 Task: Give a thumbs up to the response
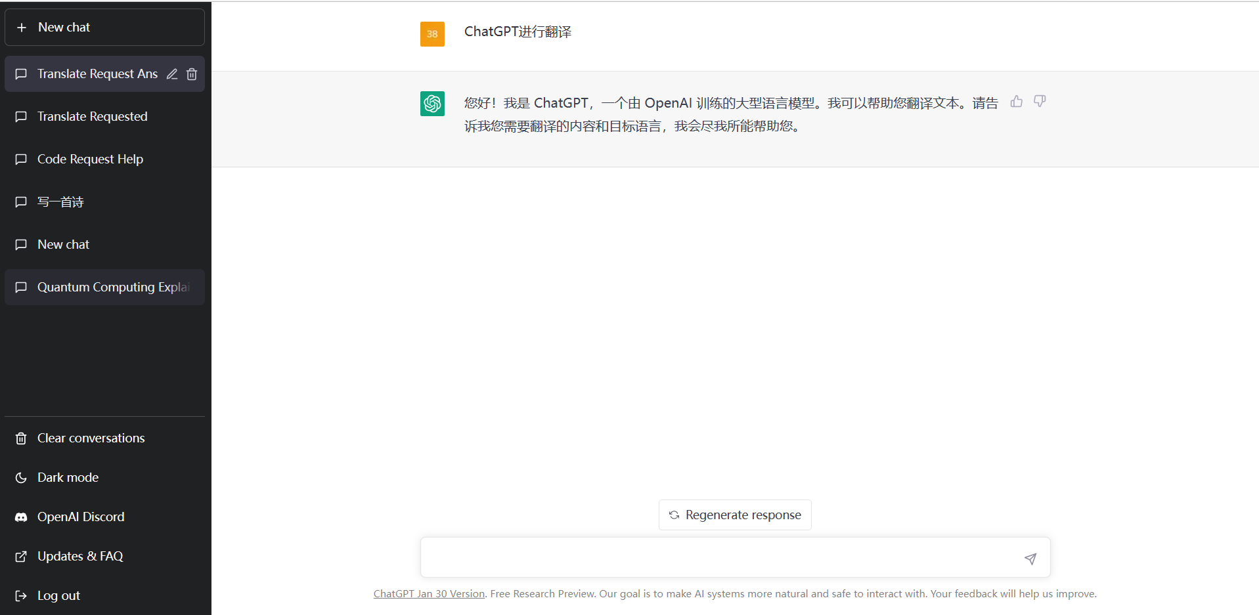[x=1017, y=101]
